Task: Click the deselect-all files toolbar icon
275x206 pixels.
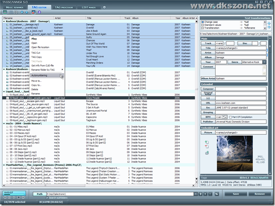Action: click(x=16, y=12)
